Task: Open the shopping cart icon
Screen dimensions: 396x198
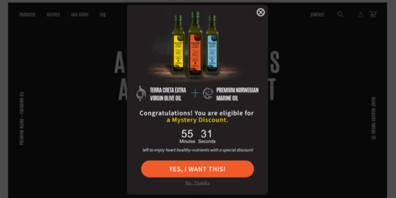Action: pyautogui.click(x=373, y=15)
